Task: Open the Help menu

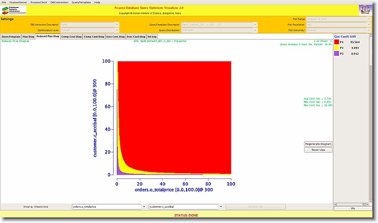Action: 97,2
